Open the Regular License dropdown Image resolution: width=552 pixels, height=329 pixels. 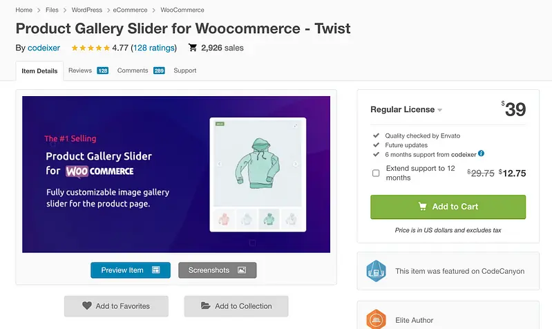pos(407,109)
